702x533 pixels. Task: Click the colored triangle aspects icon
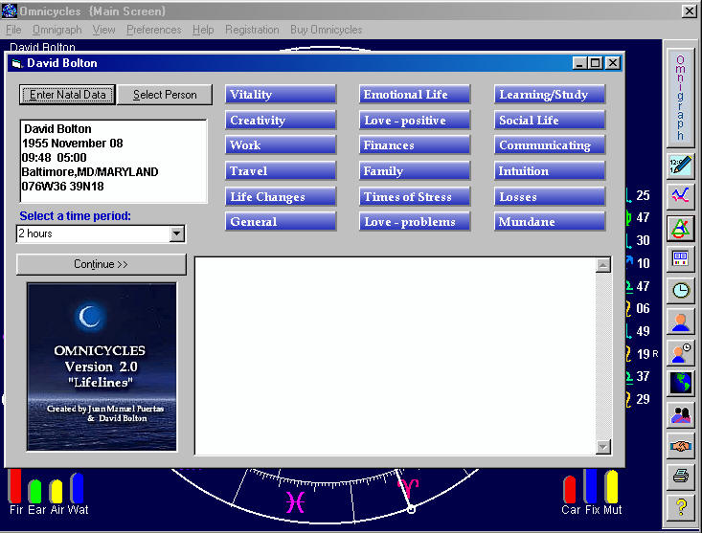pos(681,228)
